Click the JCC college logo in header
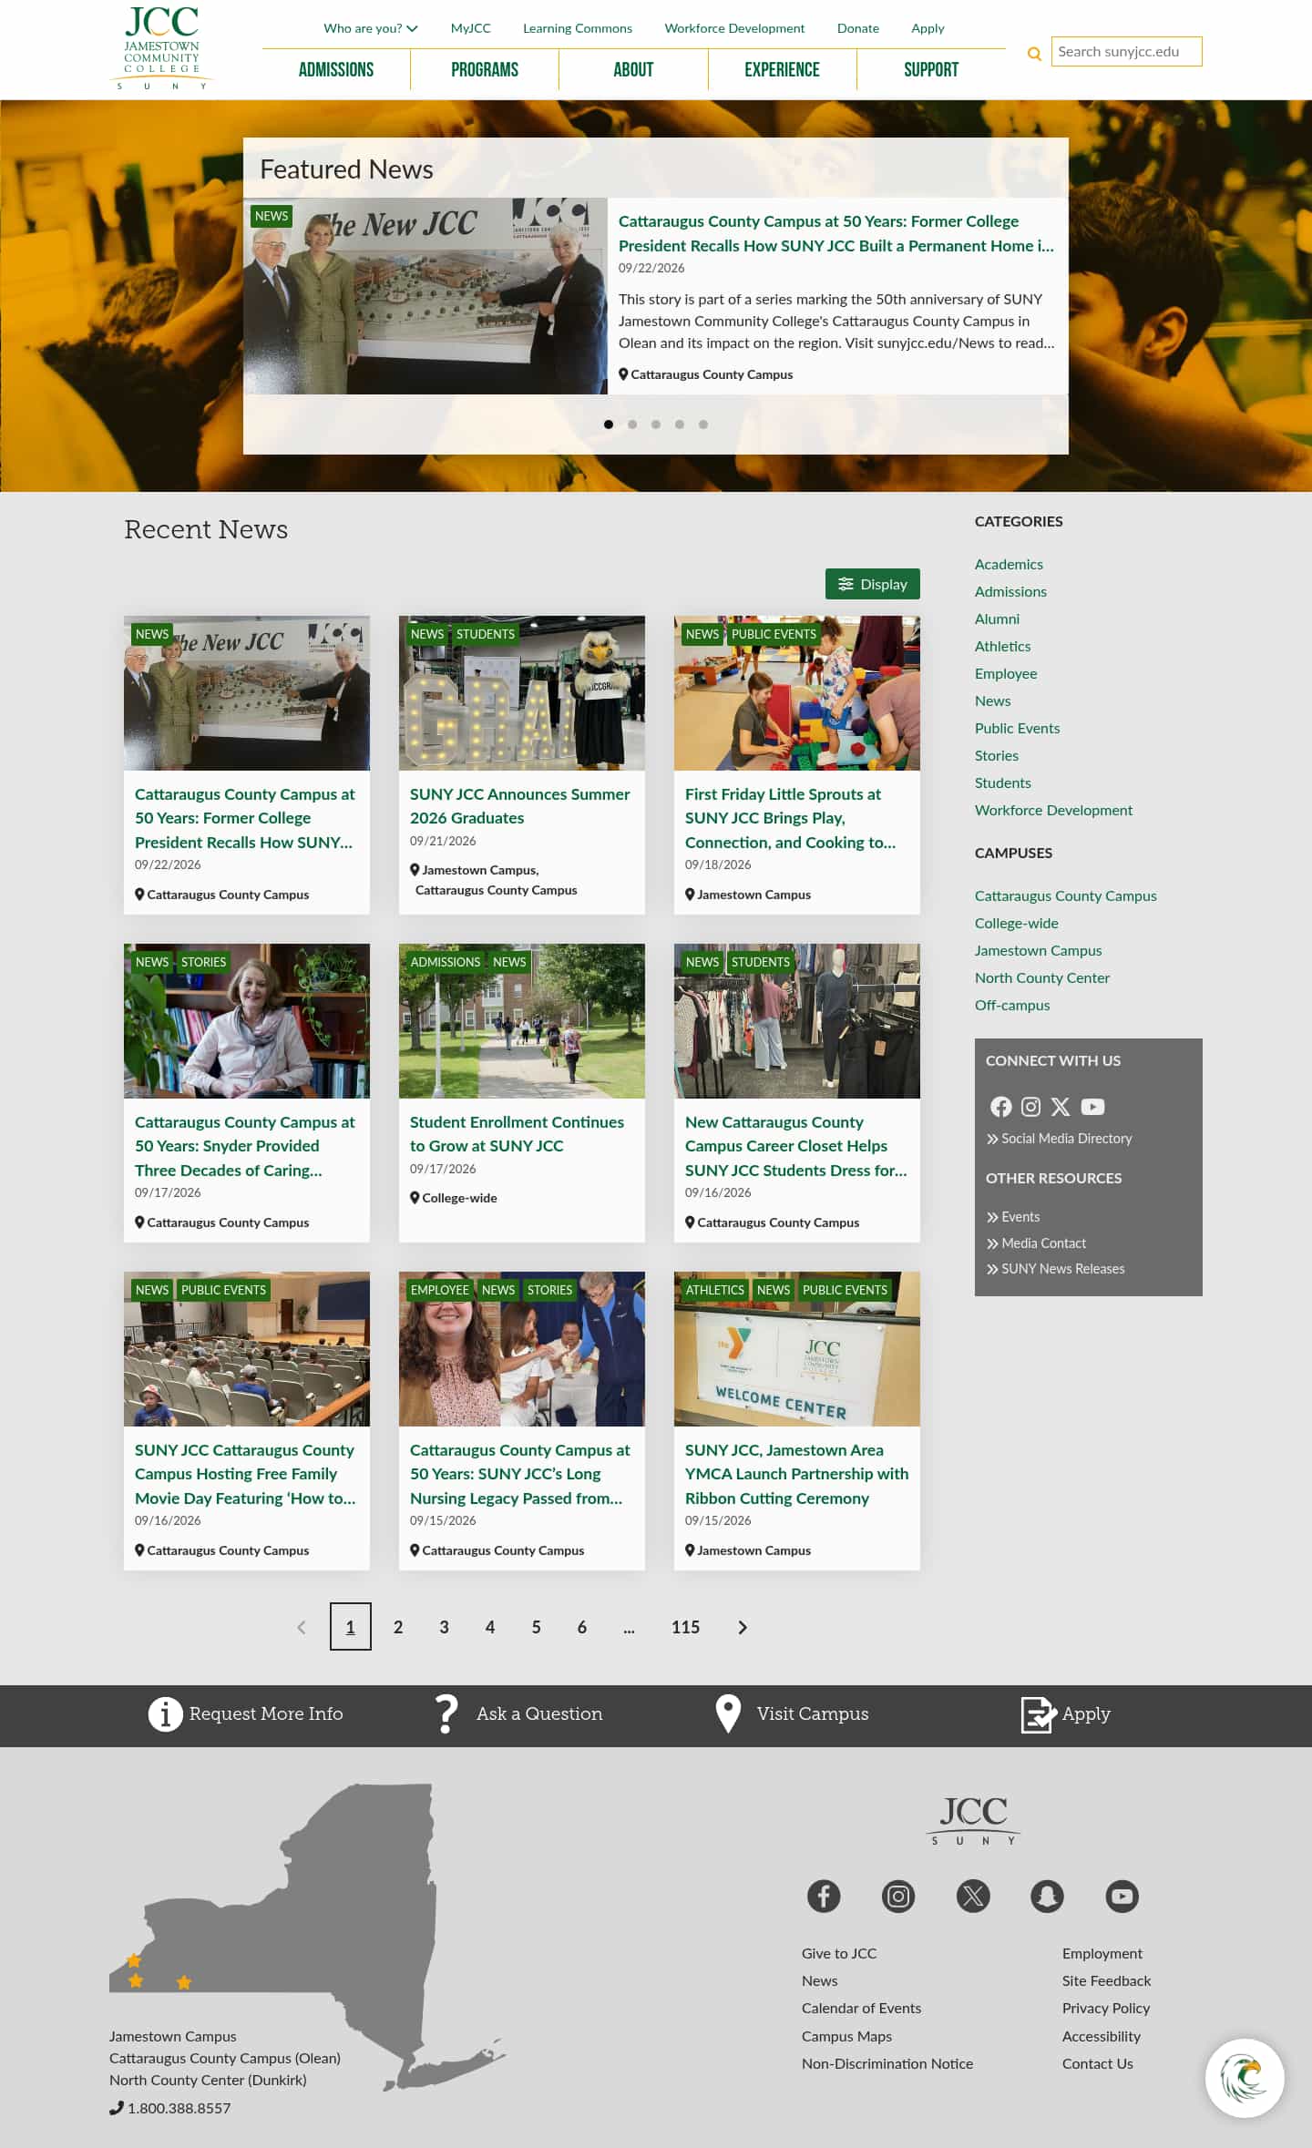The height and width of the screenshot is (2148, 1312). 161,48
